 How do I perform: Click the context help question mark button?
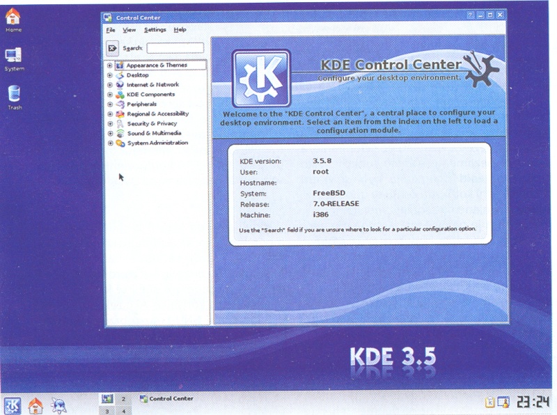tap(471, 15)
